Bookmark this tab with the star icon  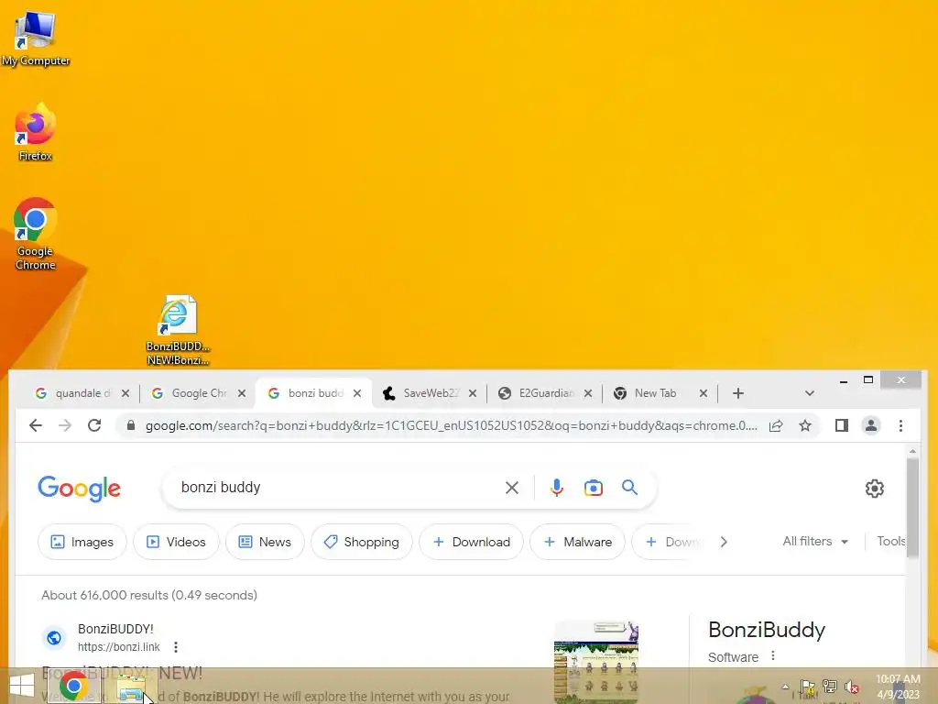click(x=805, y=425)
